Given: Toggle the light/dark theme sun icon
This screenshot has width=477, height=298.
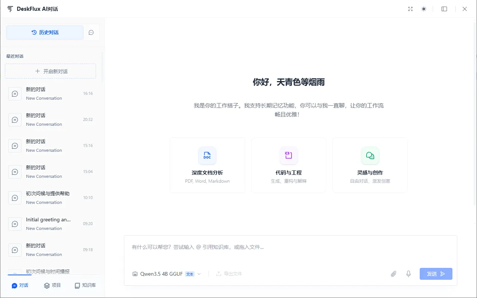Looking at the screenshot, I should (x=424, y=9).
